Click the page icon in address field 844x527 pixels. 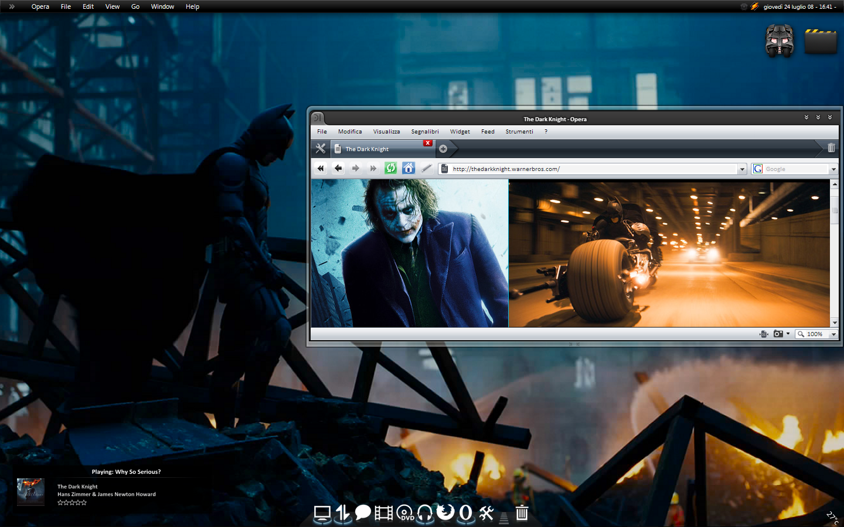coord(445,169)
